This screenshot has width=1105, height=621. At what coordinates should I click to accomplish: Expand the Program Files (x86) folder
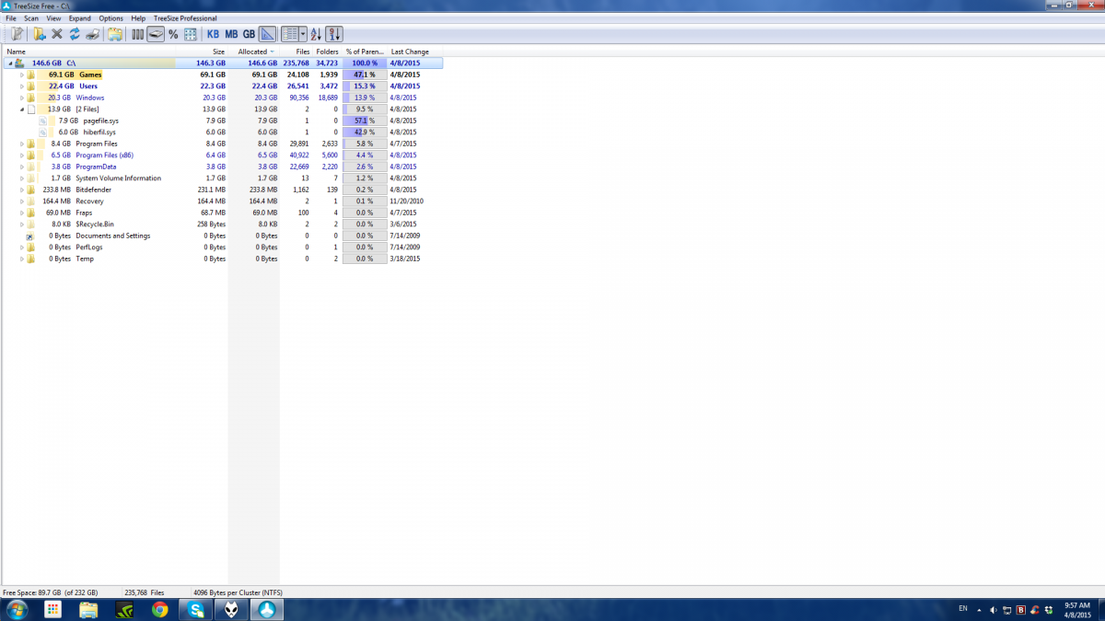22,155
